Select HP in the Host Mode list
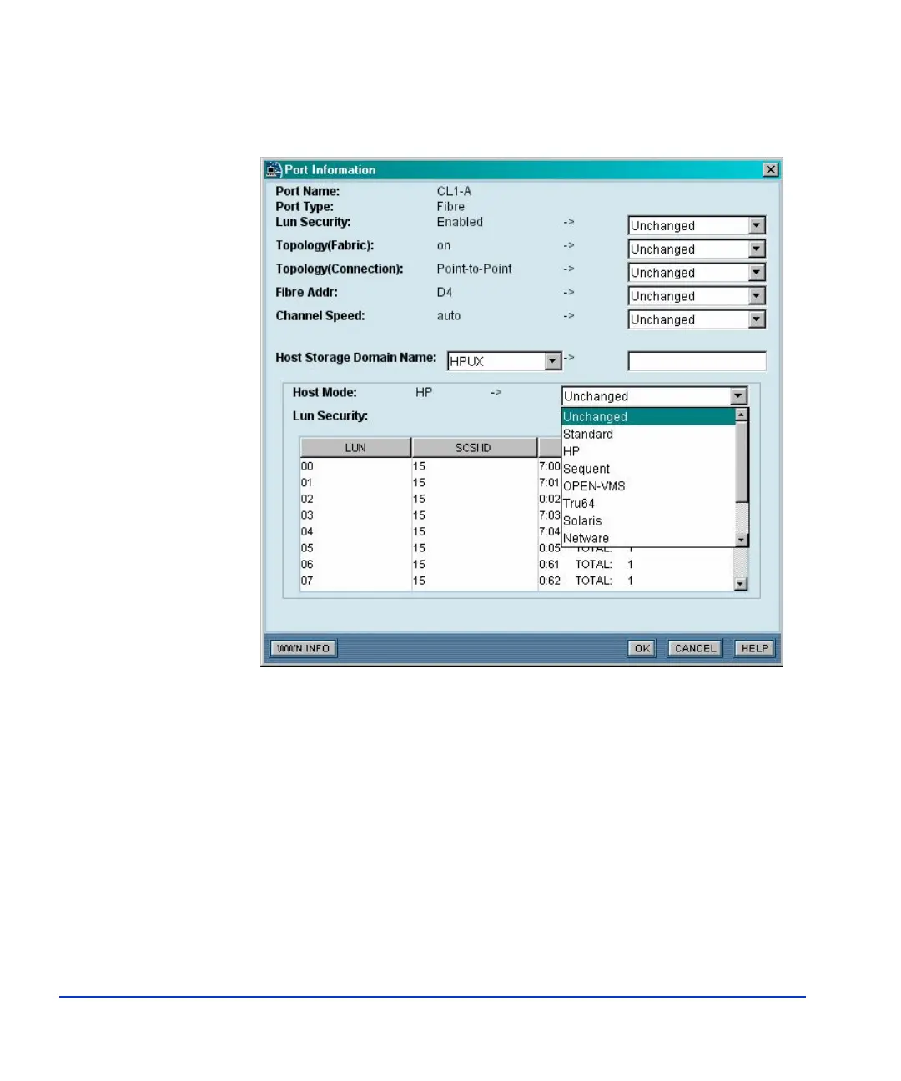The image size is (901, 1081). (648, 451)
